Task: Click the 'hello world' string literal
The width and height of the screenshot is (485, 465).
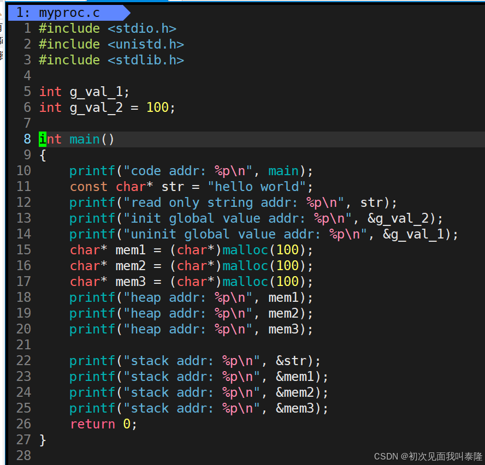Action: [257, 187]
